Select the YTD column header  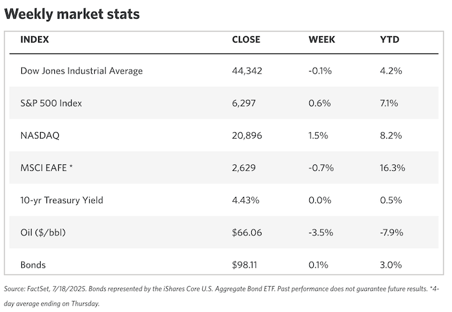point(390,40)
